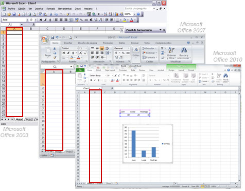The image size is (245, 191).
Task: Click the AutoSum sigma icon in Excel 2003
Action: [x=99, y=14]
